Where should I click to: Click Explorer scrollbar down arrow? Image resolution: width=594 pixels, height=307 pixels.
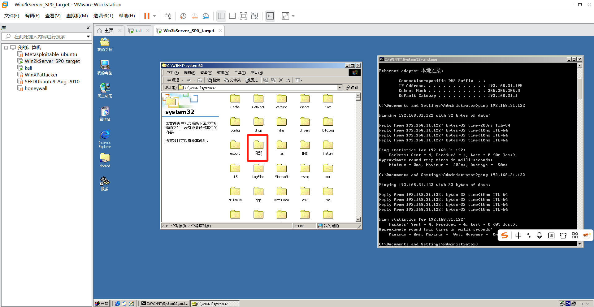point(358,219)
